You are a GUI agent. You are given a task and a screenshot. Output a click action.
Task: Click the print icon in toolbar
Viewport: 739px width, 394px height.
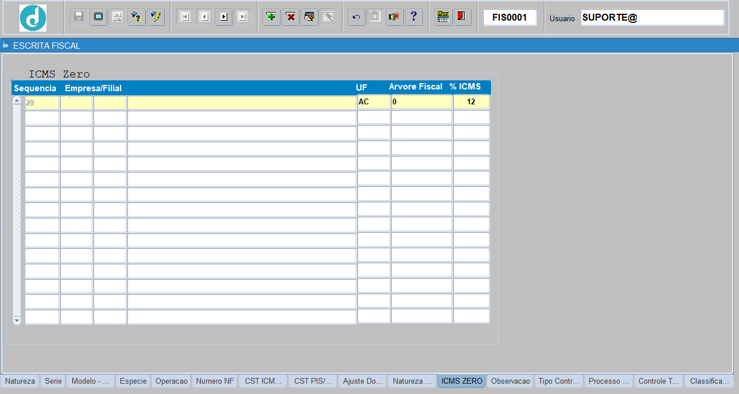[117, 17]
